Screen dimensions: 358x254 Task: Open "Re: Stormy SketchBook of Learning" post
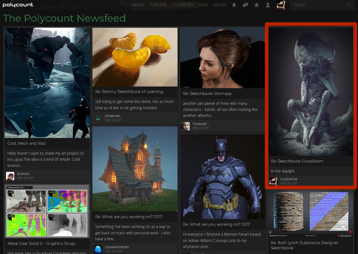(129, 92)
